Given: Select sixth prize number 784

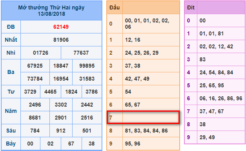Looking at the screenshot, I should (35, 131).
